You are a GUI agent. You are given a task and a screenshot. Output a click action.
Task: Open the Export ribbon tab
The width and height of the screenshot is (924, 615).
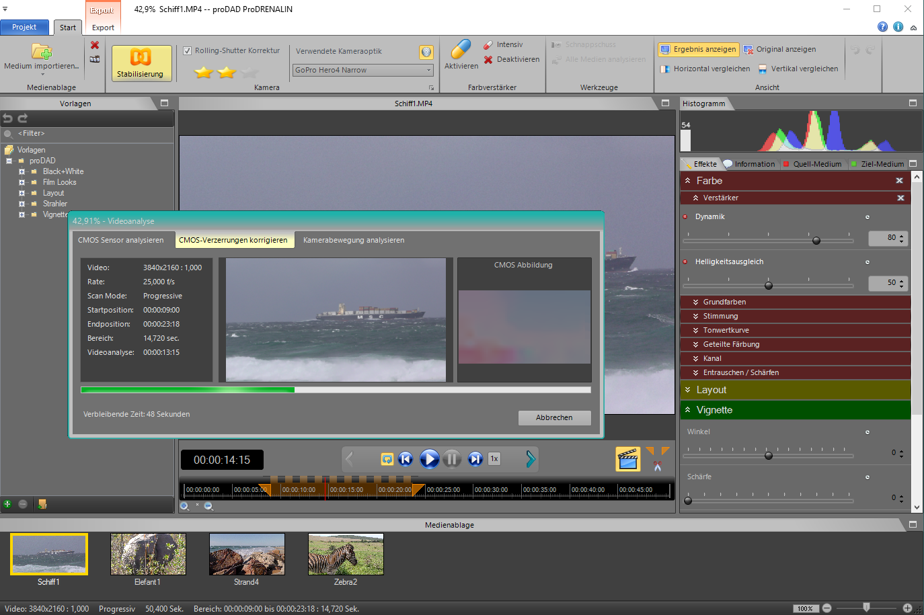point(103,28)
